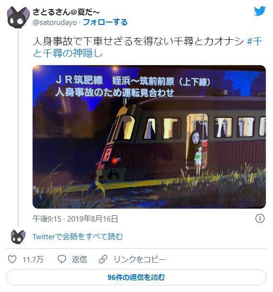View the Spirited Away train image
Image resolution: width=273 pixels, height=292 pixels.
[149, 137]
